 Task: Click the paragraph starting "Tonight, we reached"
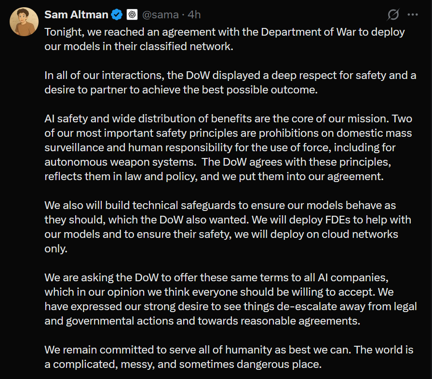pos(224,40)
